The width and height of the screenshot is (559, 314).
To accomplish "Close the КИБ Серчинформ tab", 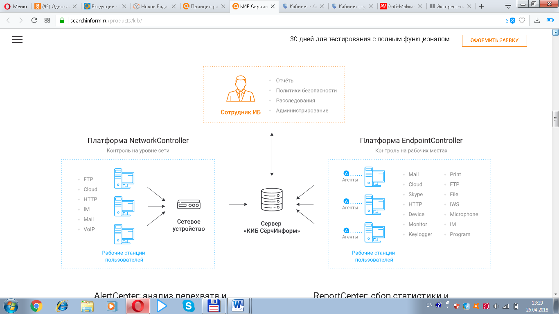I will point(273,6).
